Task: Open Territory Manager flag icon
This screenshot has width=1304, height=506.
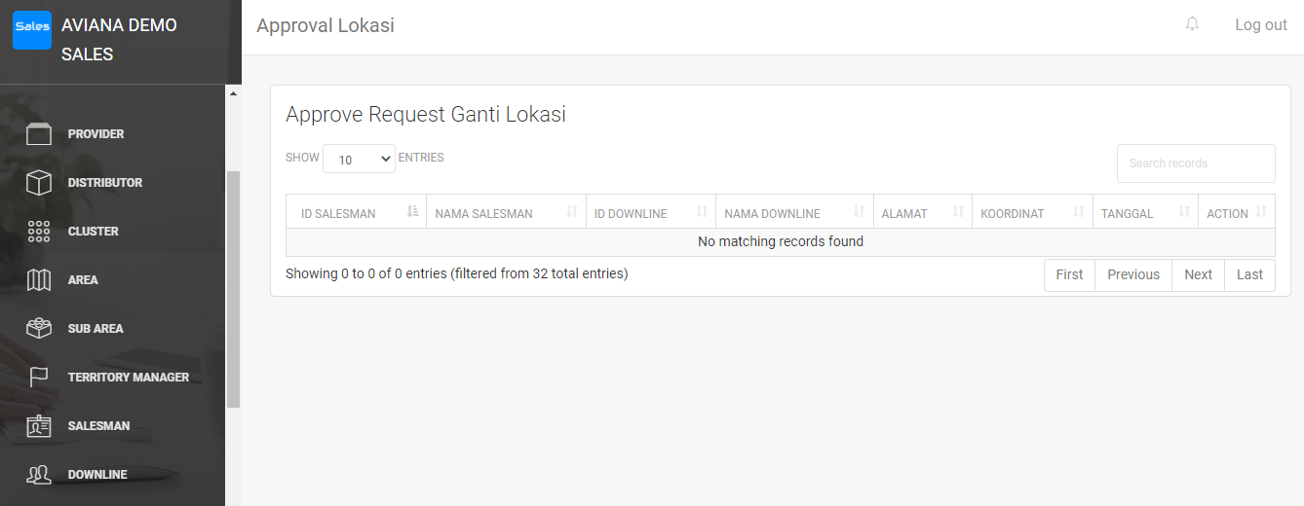Action: pos(38,378)
